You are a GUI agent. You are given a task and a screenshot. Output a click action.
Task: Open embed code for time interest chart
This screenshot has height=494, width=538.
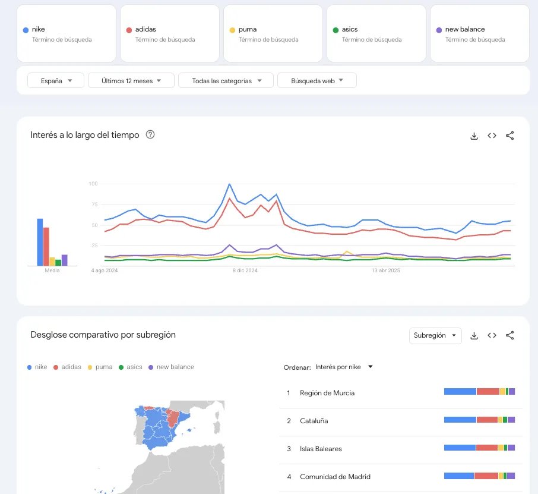point(492,136)
